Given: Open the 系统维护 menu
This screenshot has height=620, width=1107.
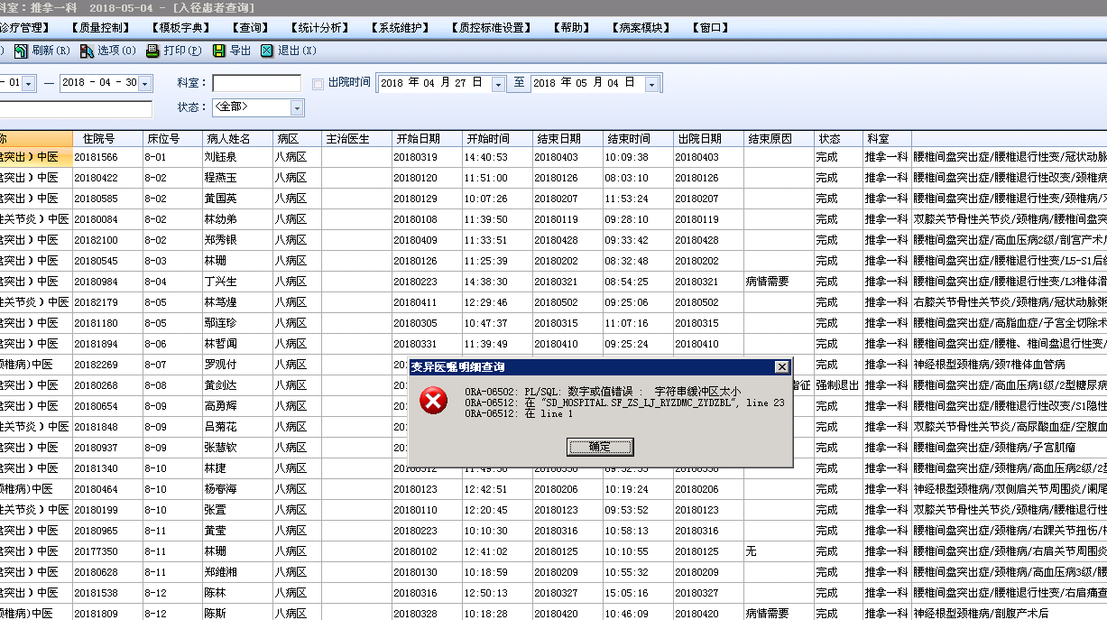Looking at the screenshot, I should point(401,28).
